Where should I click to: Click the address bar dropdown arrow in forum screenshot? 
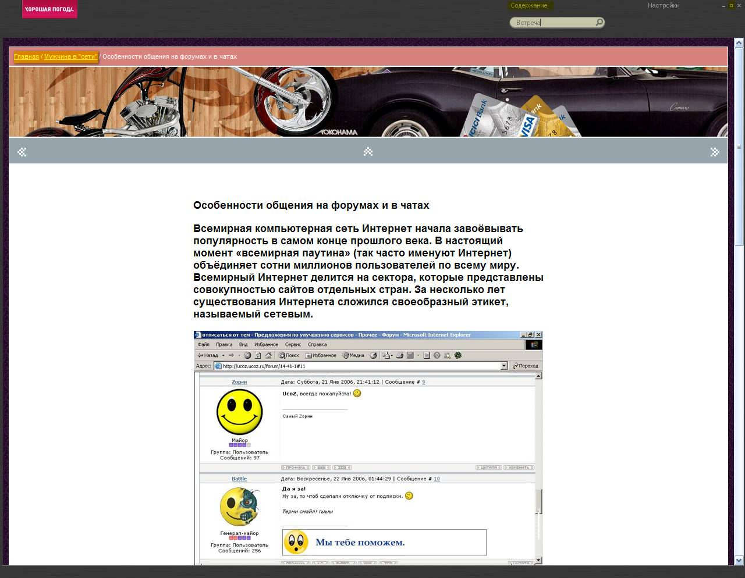[504, 366]
